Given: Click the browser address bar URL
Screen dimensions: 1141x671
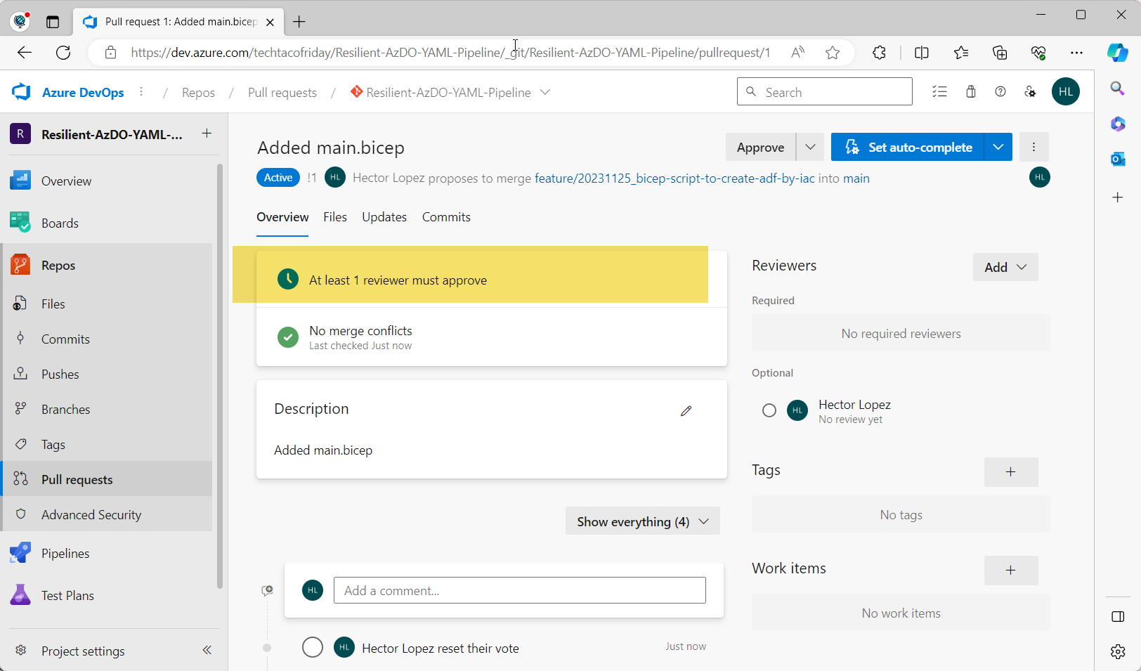Looking at the screenshot, I should pos(450,53).
